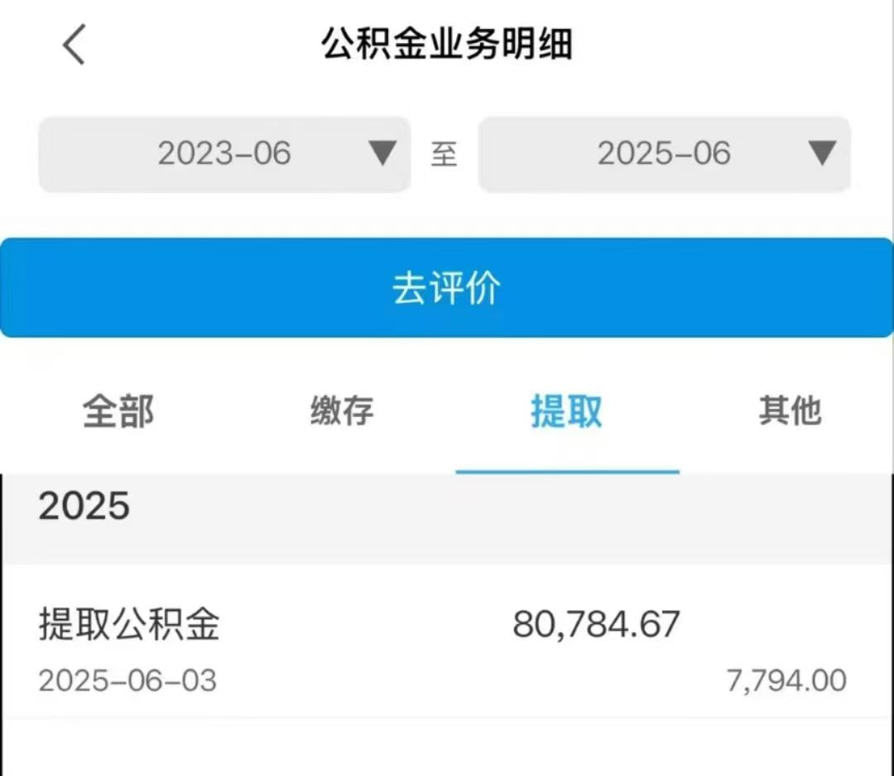Tap the blue 去评价 button
This screenshot has width=894, height=776.
point(447,288)
